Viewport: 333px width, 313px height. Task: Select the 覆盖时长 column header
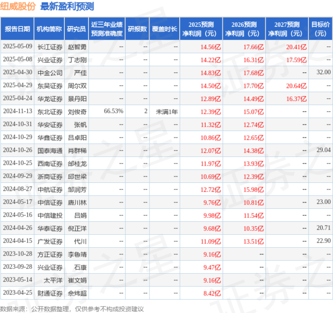coord(164,29)
